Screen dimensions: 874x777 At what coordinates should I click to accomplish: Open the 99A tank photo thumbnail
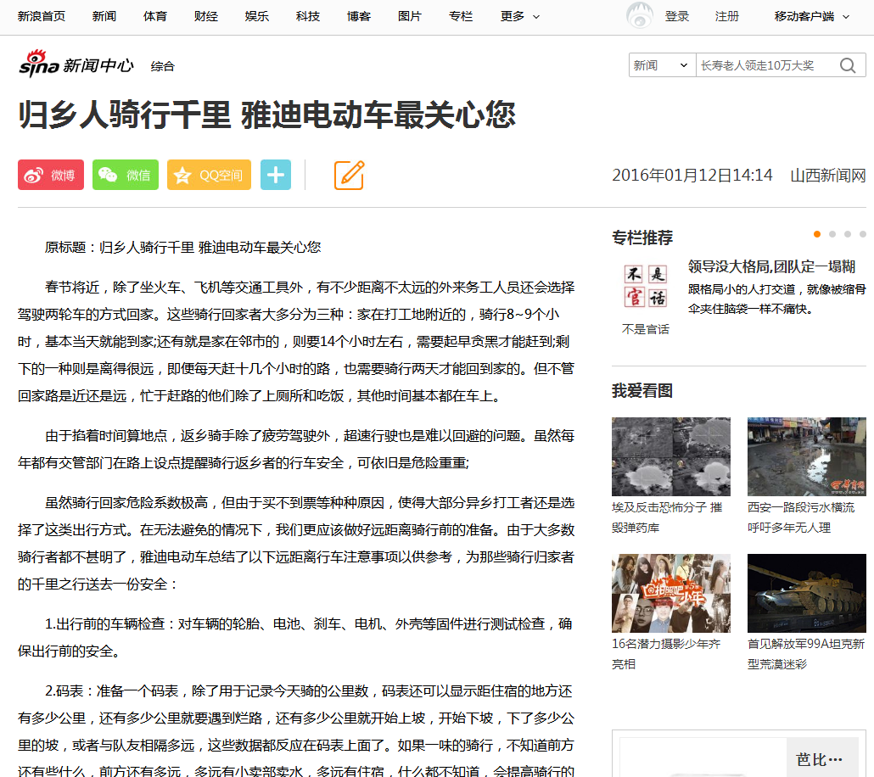[806, 593]
